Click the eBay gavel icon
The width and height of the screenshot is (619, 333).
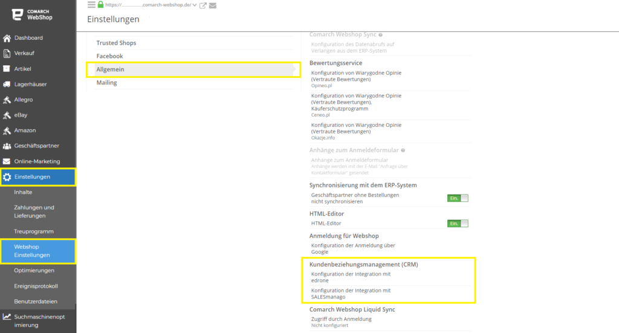click(7, 115)
